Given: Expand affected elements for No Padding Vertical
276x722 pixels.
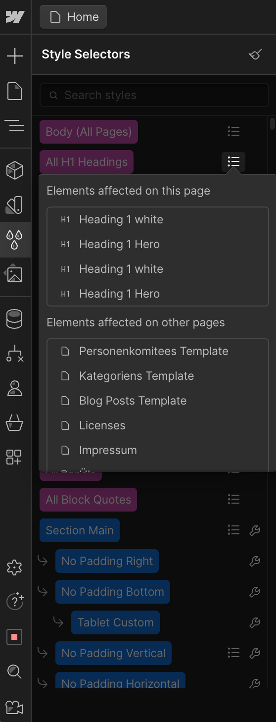Looking at the screenshot, I should tap(233, 653).
